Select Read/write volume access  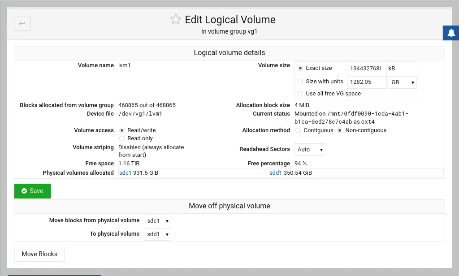[122, 130]
